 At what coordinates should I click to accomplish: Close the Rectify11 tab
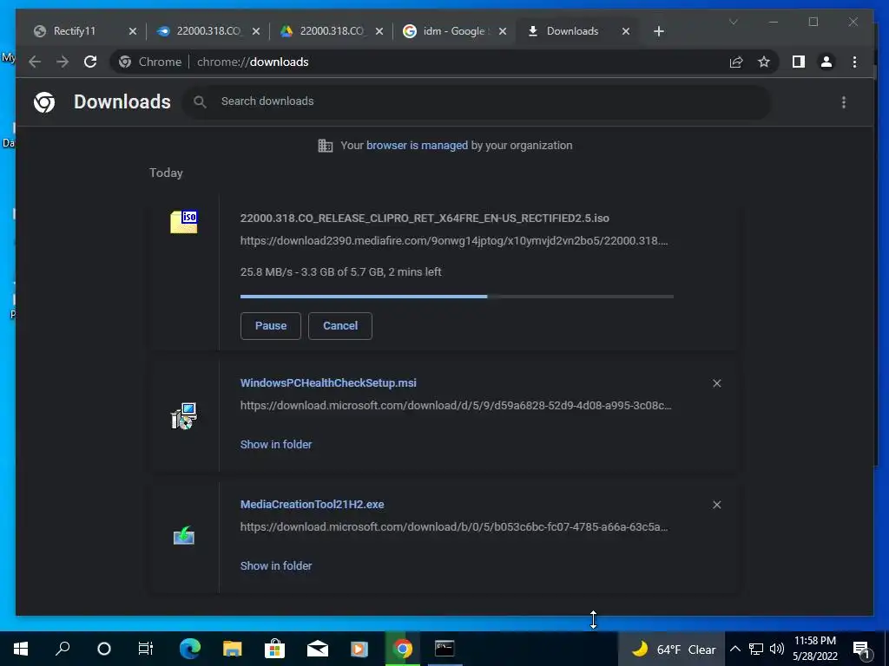(x=133, y=31)
